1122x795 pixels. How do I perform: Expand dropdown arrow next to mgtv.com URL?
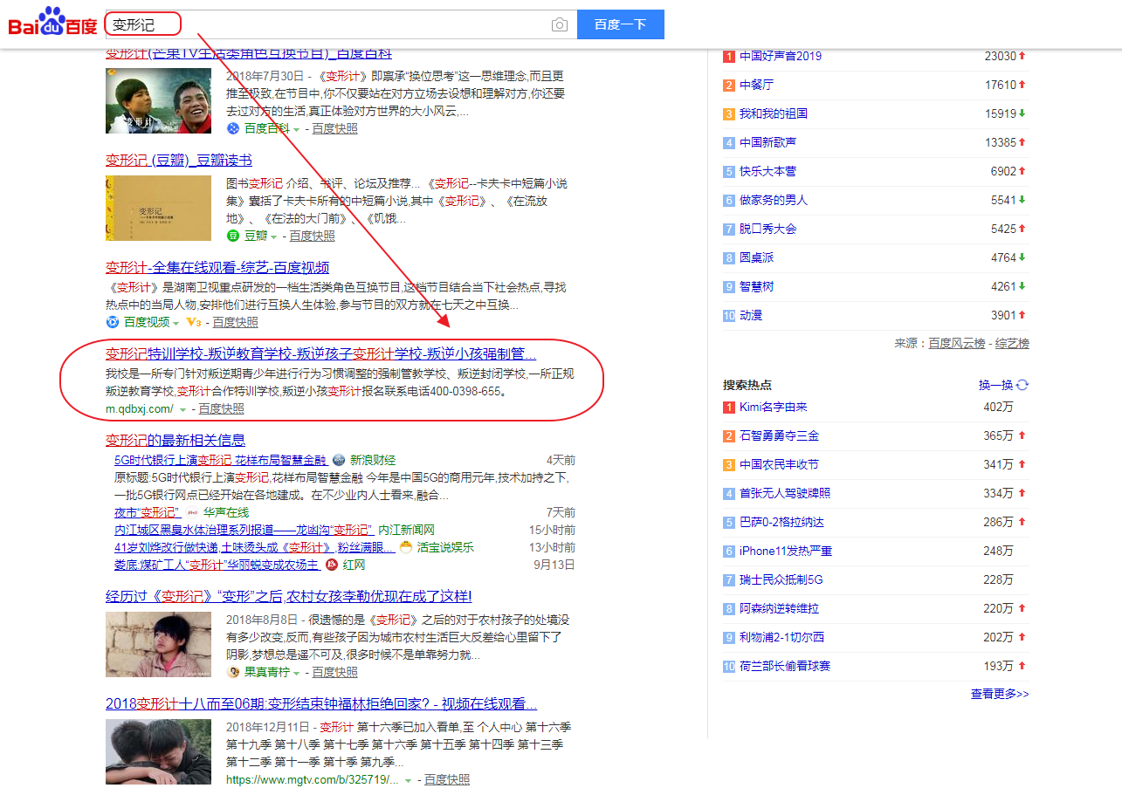tap(408, 780)
